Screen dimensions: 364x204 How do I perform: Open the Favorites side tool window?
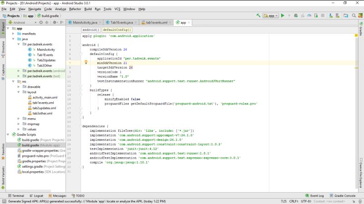(3, 152)
